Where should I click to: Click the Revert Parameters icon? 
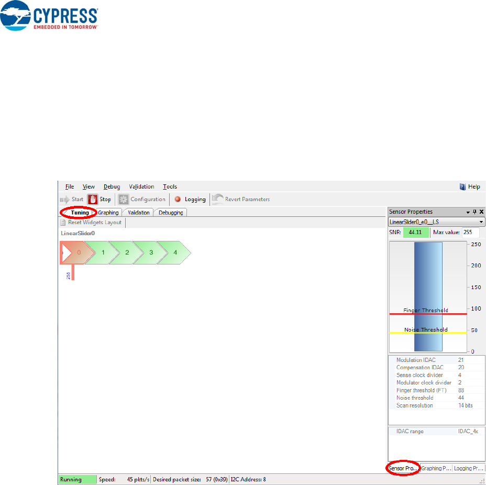[x=218, y=200]
